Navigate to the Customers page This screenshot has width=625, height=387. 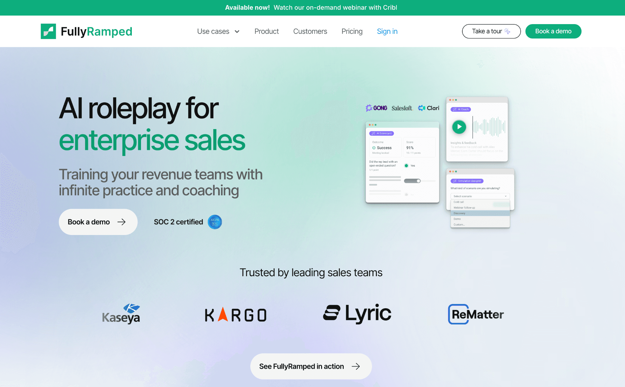310,31
